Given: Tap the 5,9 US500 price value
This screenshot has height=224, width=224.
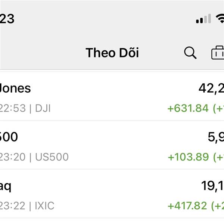Looking at the screenshot, I should pos(216,137).
